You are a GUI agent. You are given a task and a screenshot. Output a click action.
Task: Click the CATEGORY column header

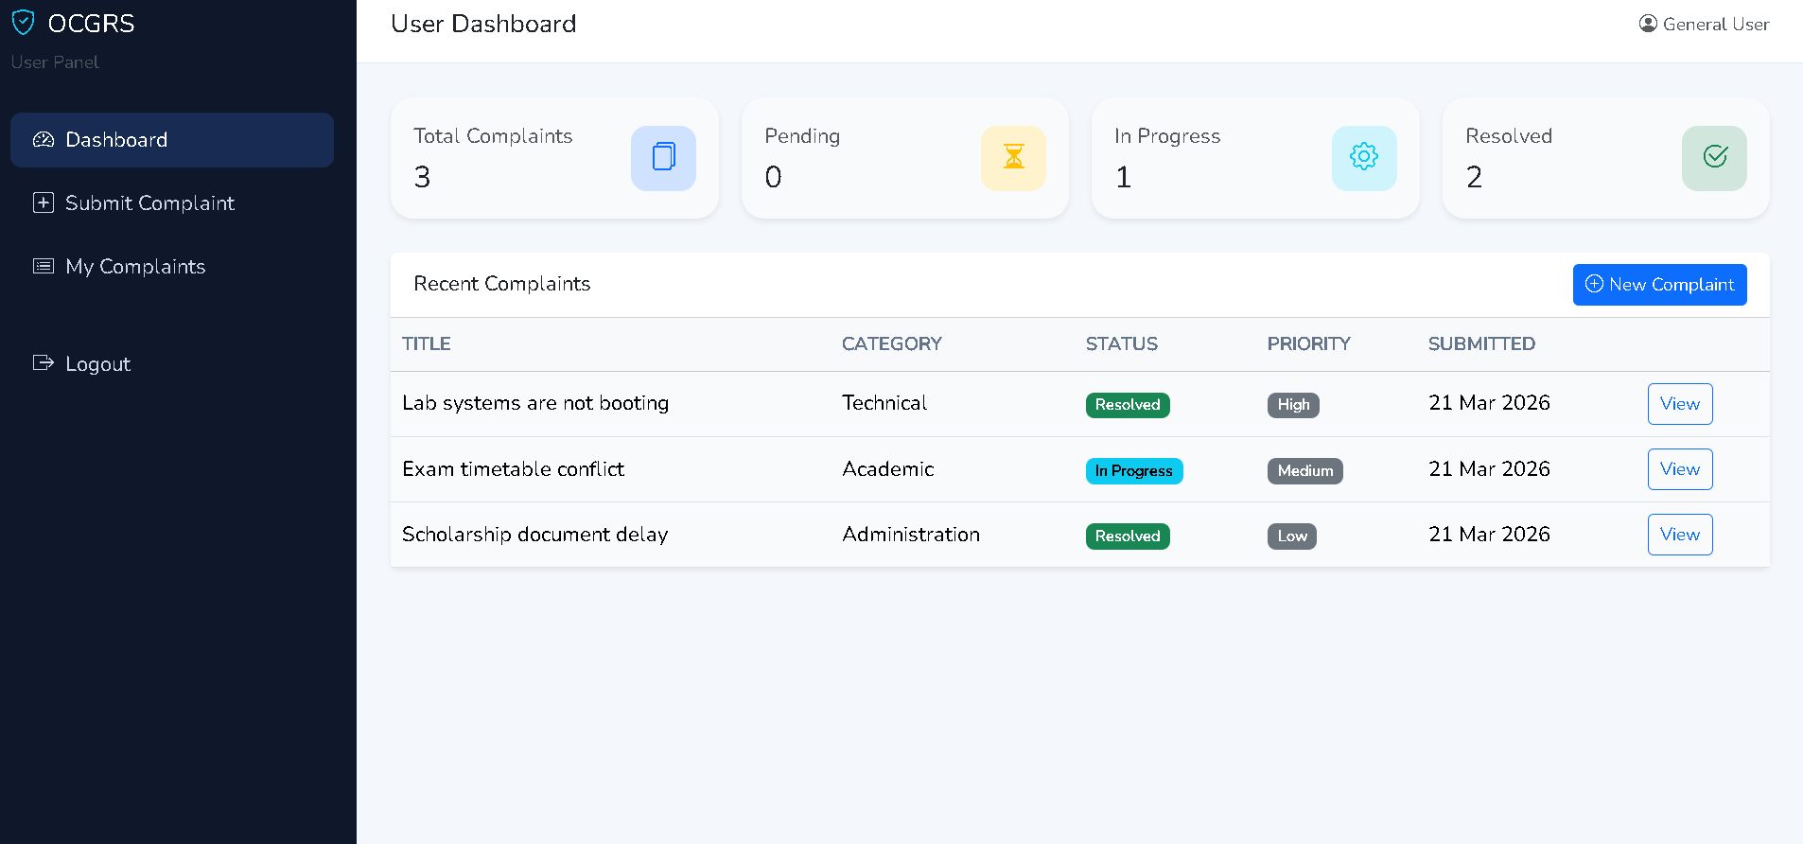(x=892, y=344)
